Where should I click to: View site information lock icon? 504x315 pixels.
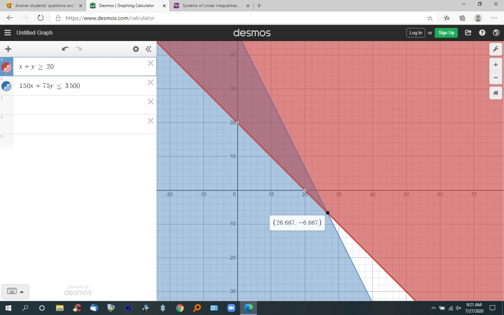point(58,18)
